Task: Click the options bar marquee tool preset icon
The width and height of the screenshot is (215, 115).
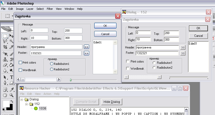Action: pos(7,16)
